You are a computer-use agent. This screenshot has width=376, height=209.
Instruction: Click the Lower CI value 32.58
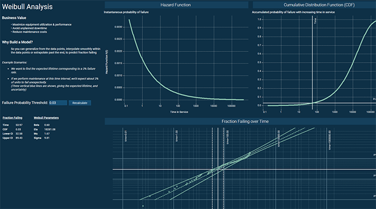pos(19,133)
